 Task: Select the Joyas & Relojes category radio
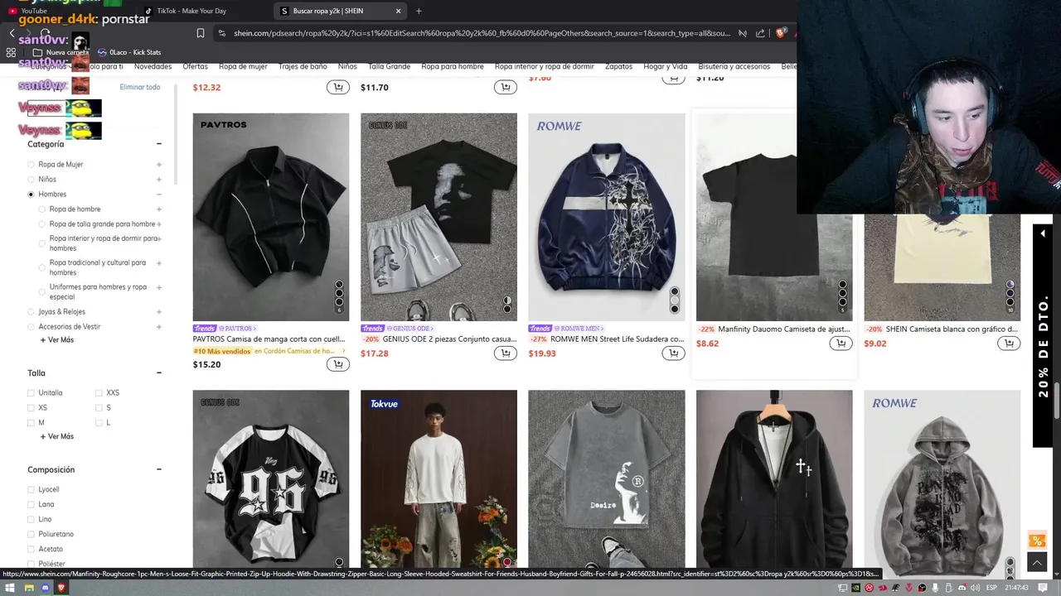pyautogui.click(x=31, y=312)
